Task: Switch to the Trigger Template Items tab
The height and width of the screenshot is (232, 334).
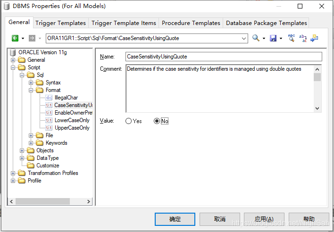Action: point(124,23)
